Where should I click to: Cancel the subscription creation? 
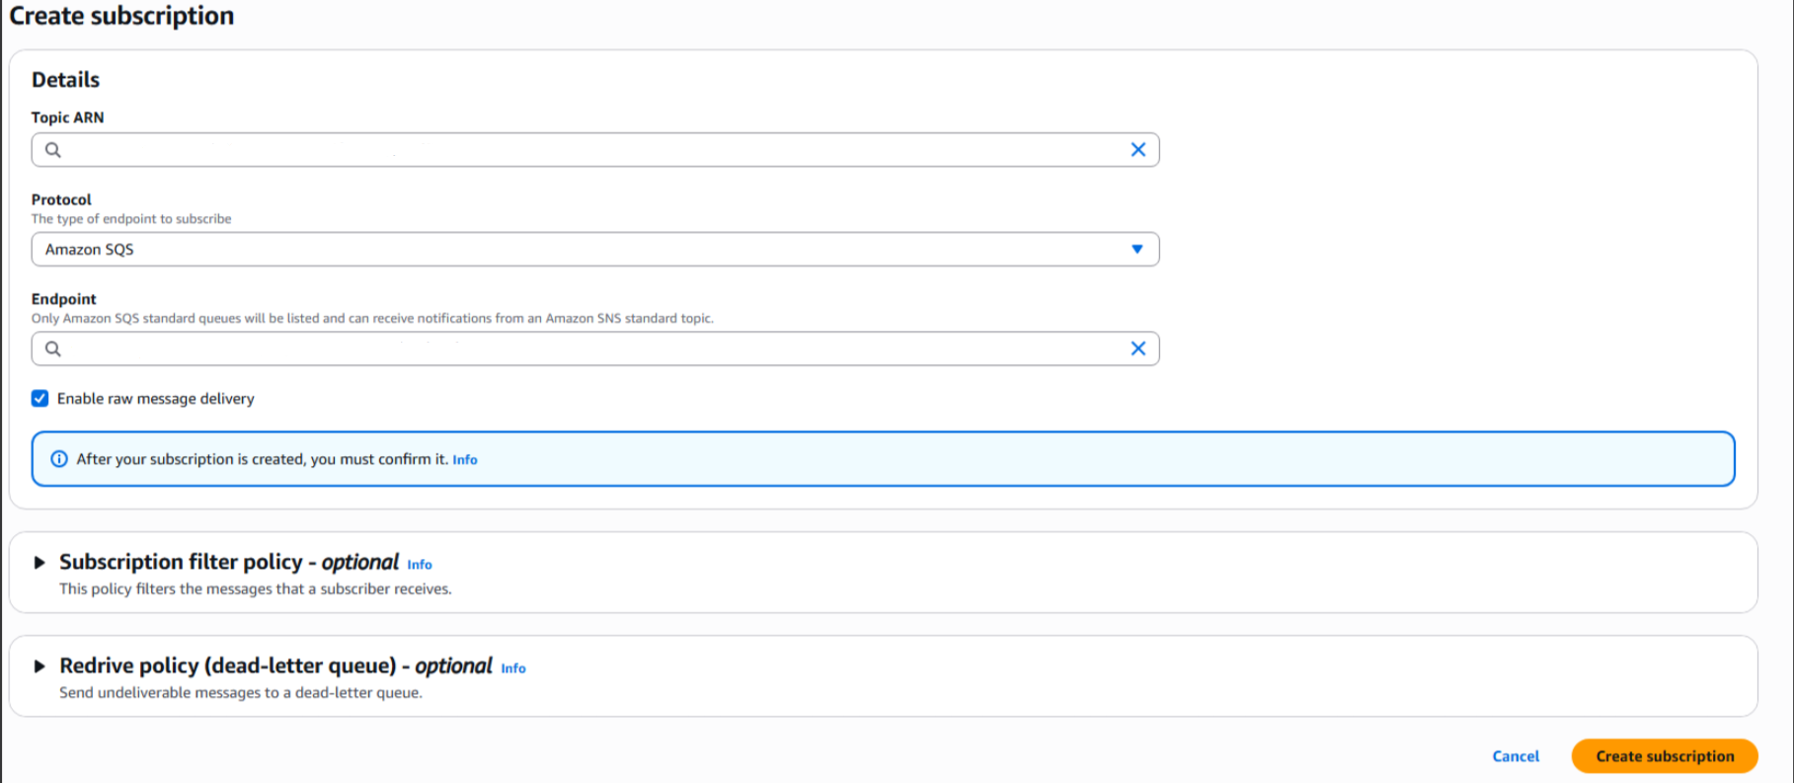click(1516, 756)
